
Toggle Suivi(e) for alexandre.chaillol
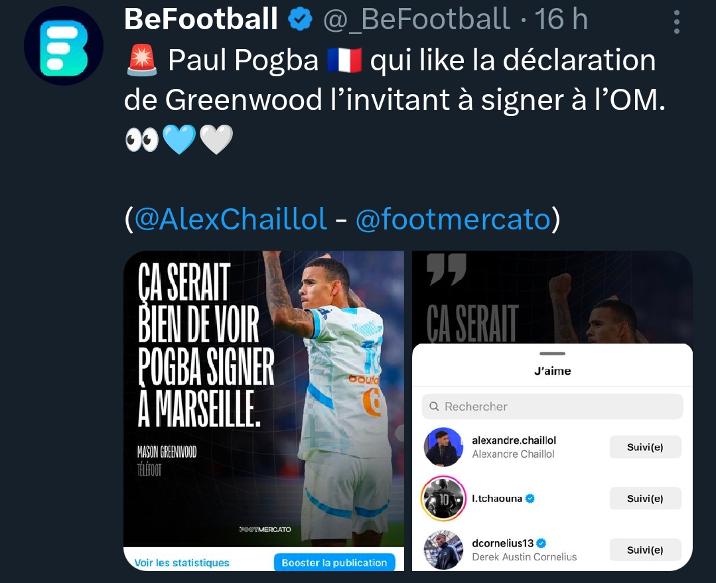click(645, 447)
